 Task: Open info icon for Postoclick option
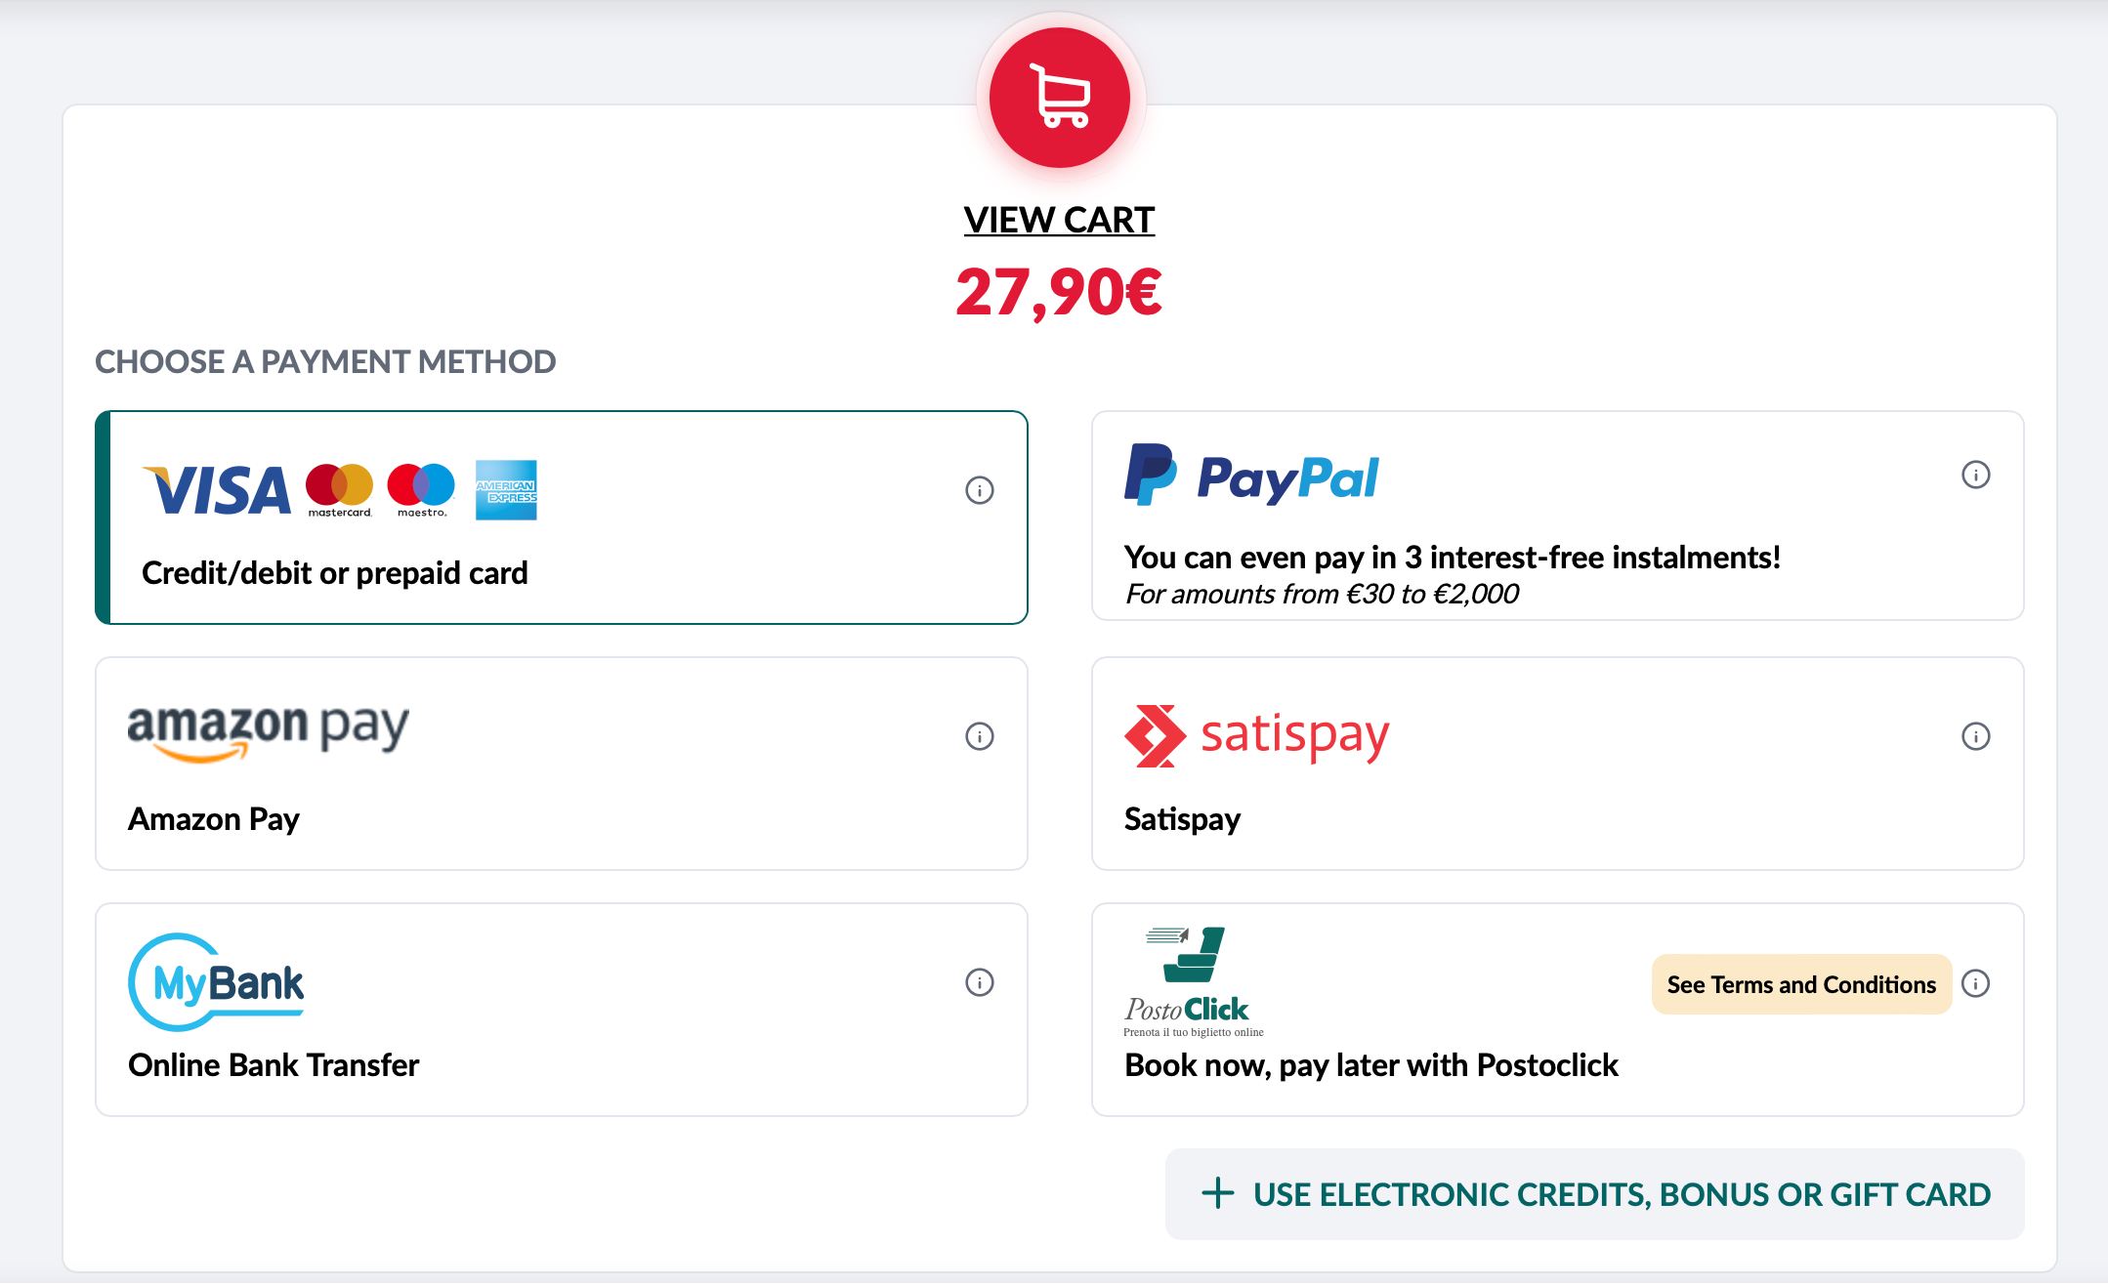click(1976, 983)
